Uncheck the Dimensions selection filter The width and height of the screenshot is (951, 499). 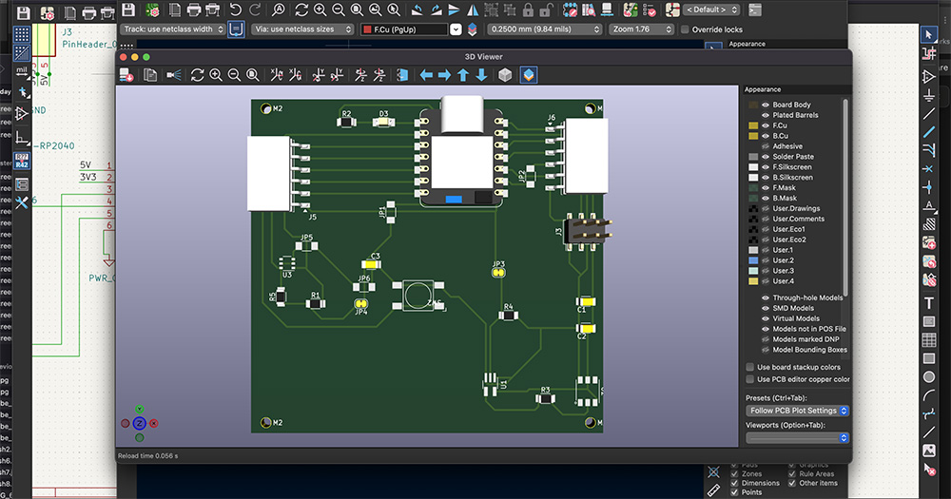pos(734,483)
